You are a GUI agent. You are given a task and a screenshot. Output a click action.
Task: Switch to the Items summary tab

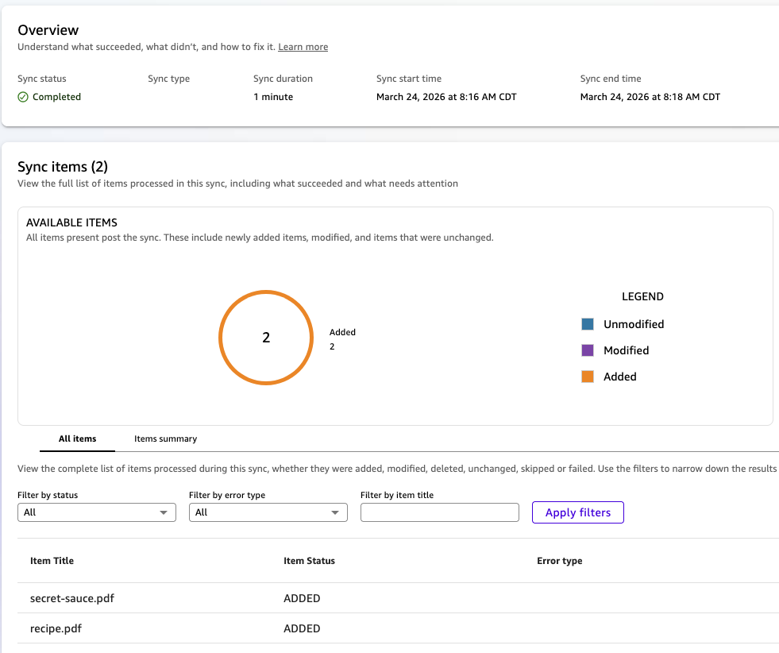(x=165, y=439)
